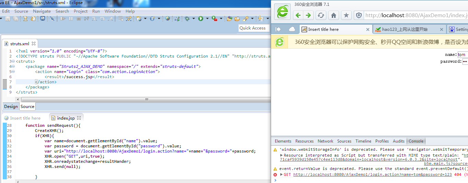
Task: Click the sidebar toggle arrow in browser tab bar
Action: click(x=278, y=29)
